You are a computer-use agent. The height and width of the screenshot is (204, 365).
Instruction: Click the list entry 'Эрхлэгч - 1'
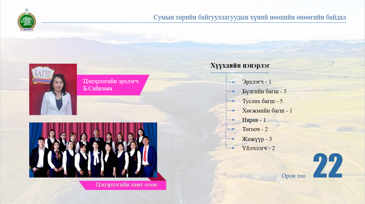click(256, 82)
